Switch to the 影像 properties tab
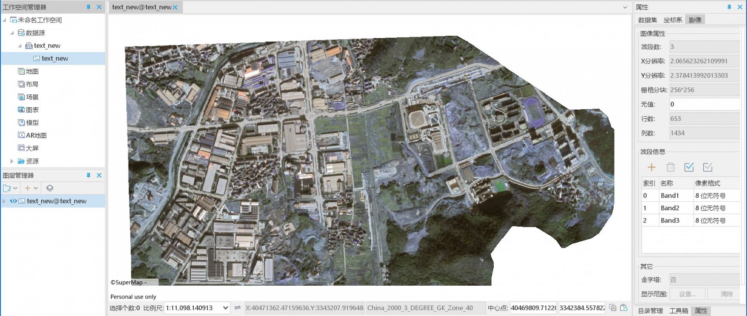This screenshot has width=747, height=316. (695, 20)
